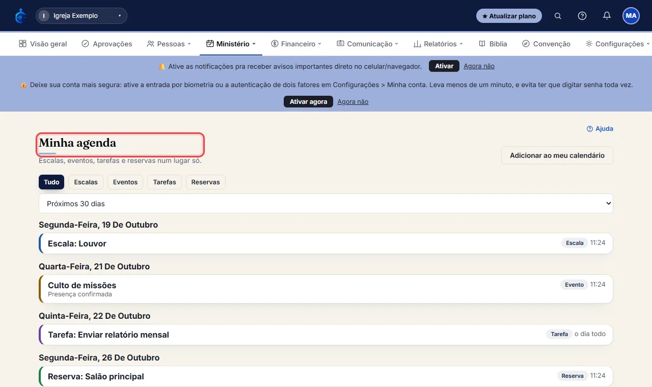The height and width of the screenshot is (387, 652).
Task: Open the MA user avatar menu
Action: [x=631, y=16]
